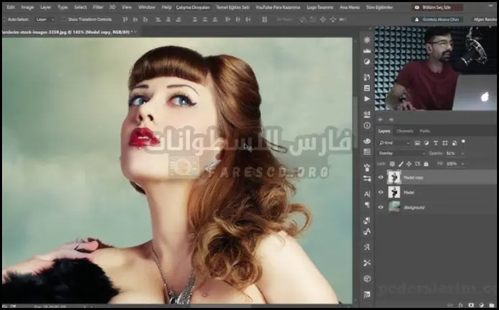Expand the Kind layer filter dropdown

pyautogui.click(x=395, y=143)
